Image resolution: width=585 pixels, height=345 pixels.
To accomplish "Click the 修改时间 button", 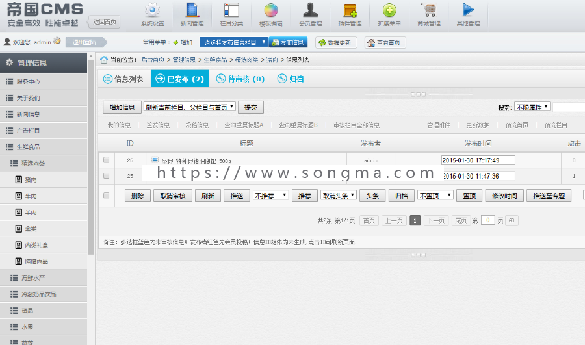I will click(x=504, y=196).
